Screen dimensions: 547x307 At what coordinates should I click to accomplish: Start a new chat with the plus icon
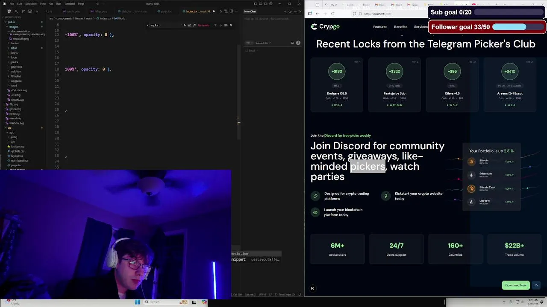click(285, 12)
